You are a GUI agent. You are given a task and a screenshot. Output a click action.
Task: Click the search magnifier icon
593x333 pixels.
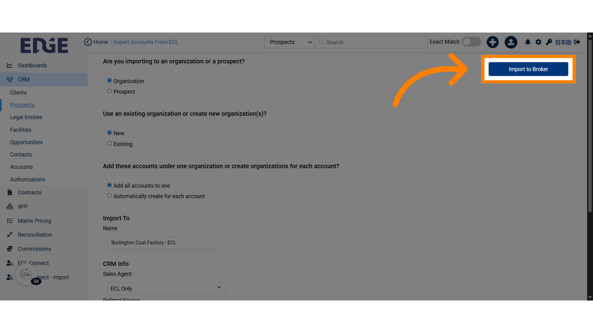321,42
